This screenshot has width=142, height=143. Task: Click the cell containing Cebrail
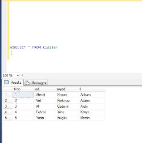tap(44, 112)
